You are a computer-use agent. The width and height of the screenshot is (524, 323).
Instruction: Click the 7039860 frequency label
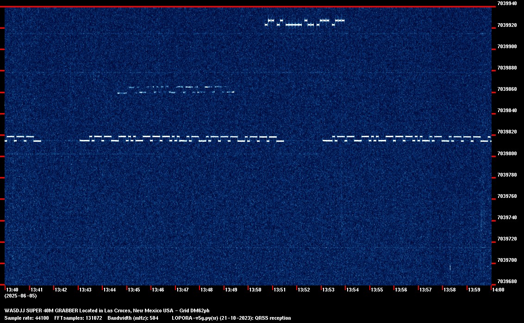507,89
